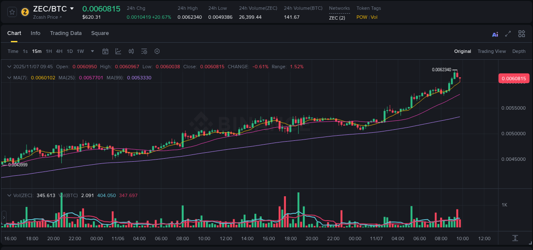Select the chart style line icon
This screenshot has height=250, width=533.
[118, 51]
